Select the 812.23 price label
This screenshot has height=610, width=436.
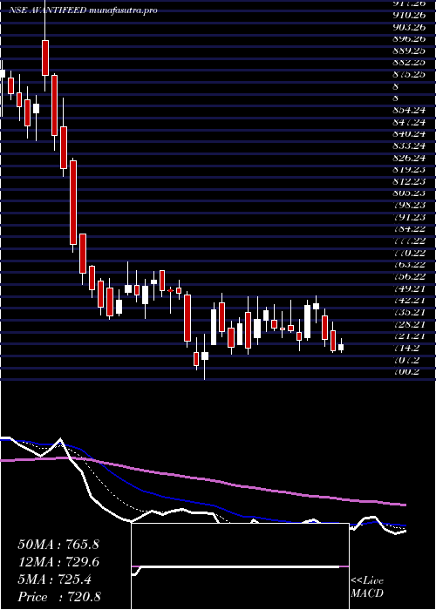tap(409, 181)
